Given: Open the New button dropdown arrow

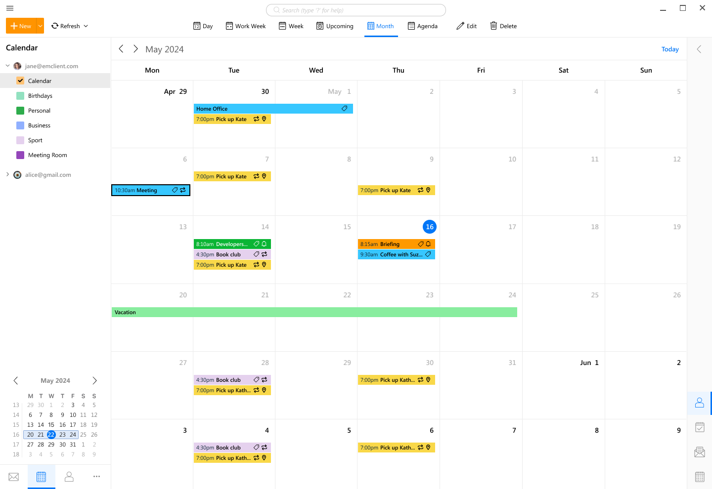Looking at the screenshot, I should tap(40, 26).
